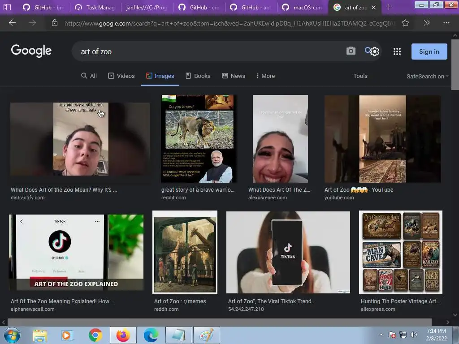Click the vertical page scrollbar thumb
The image size is (459, 344).
(455, 65)
